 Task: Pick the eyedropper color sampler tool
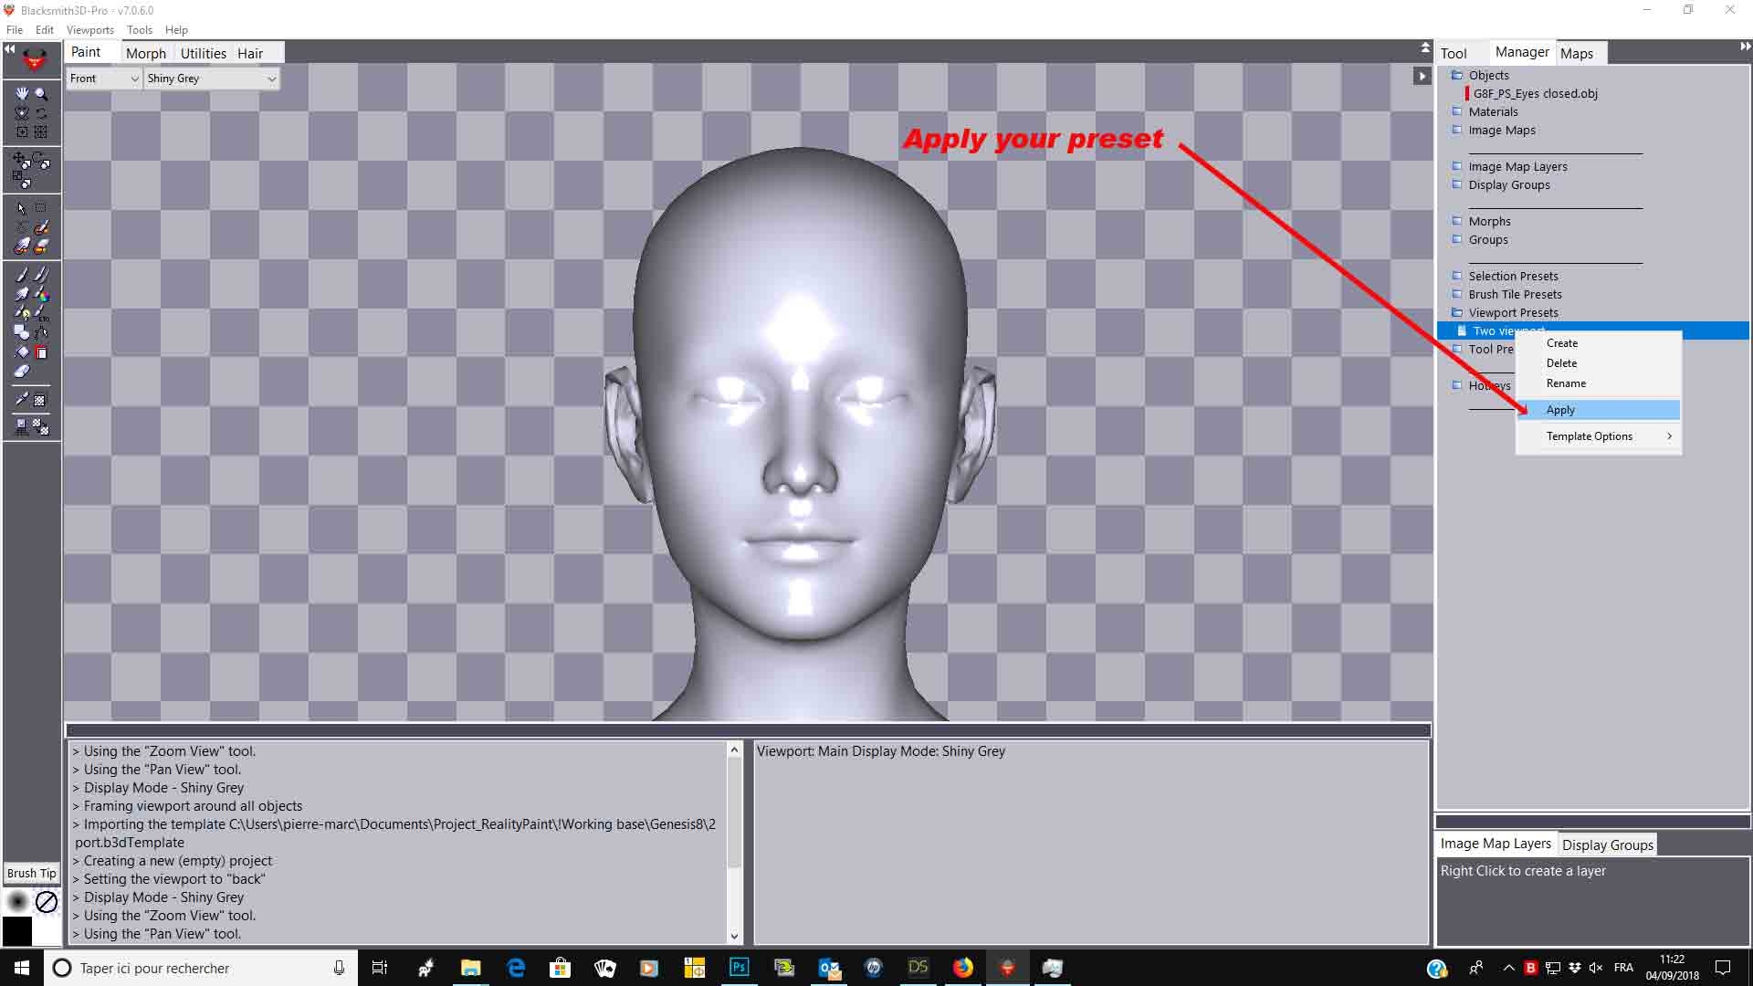click(x=22, y=400)
